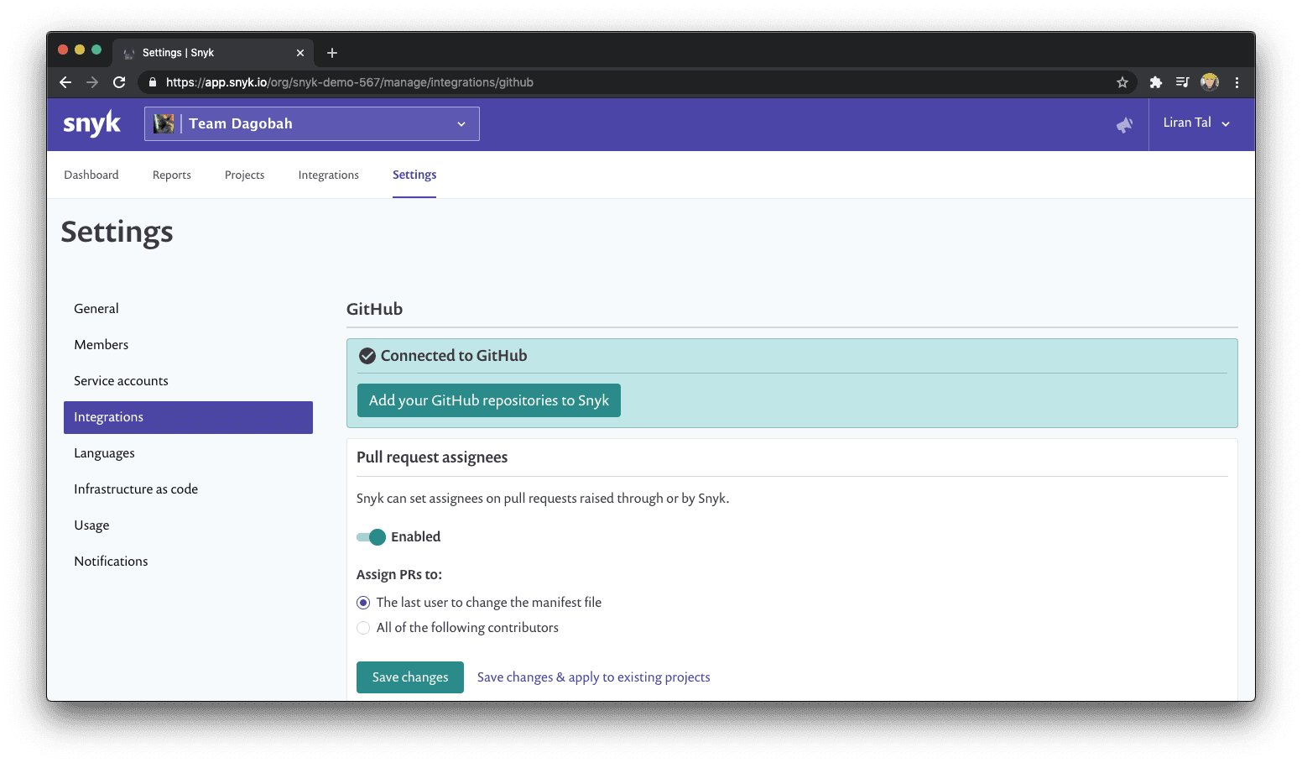Go to the Dashboard tab
Viewport: 1302px width, 763px height.
[91, 175]
